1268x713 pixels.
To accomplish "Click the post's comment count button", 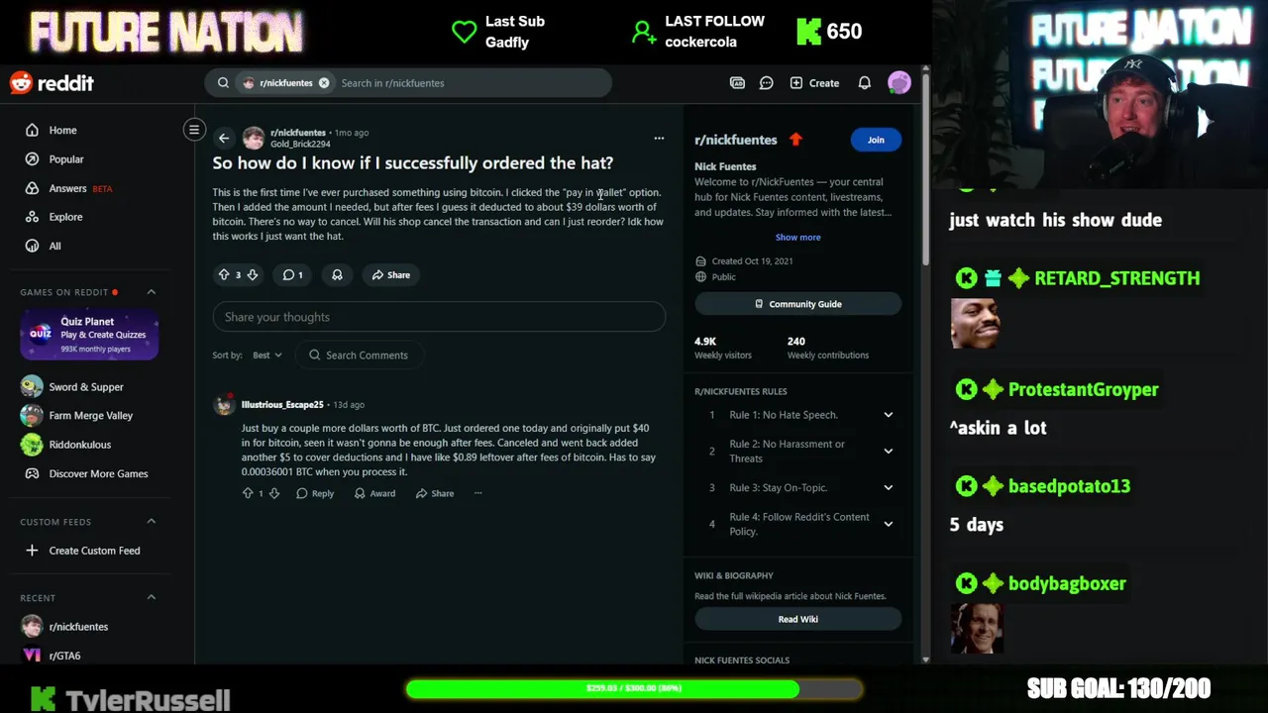I will point(293,275).
